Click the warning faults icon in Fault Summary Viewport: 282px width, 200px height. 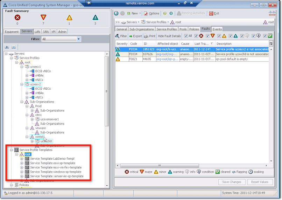95,18
